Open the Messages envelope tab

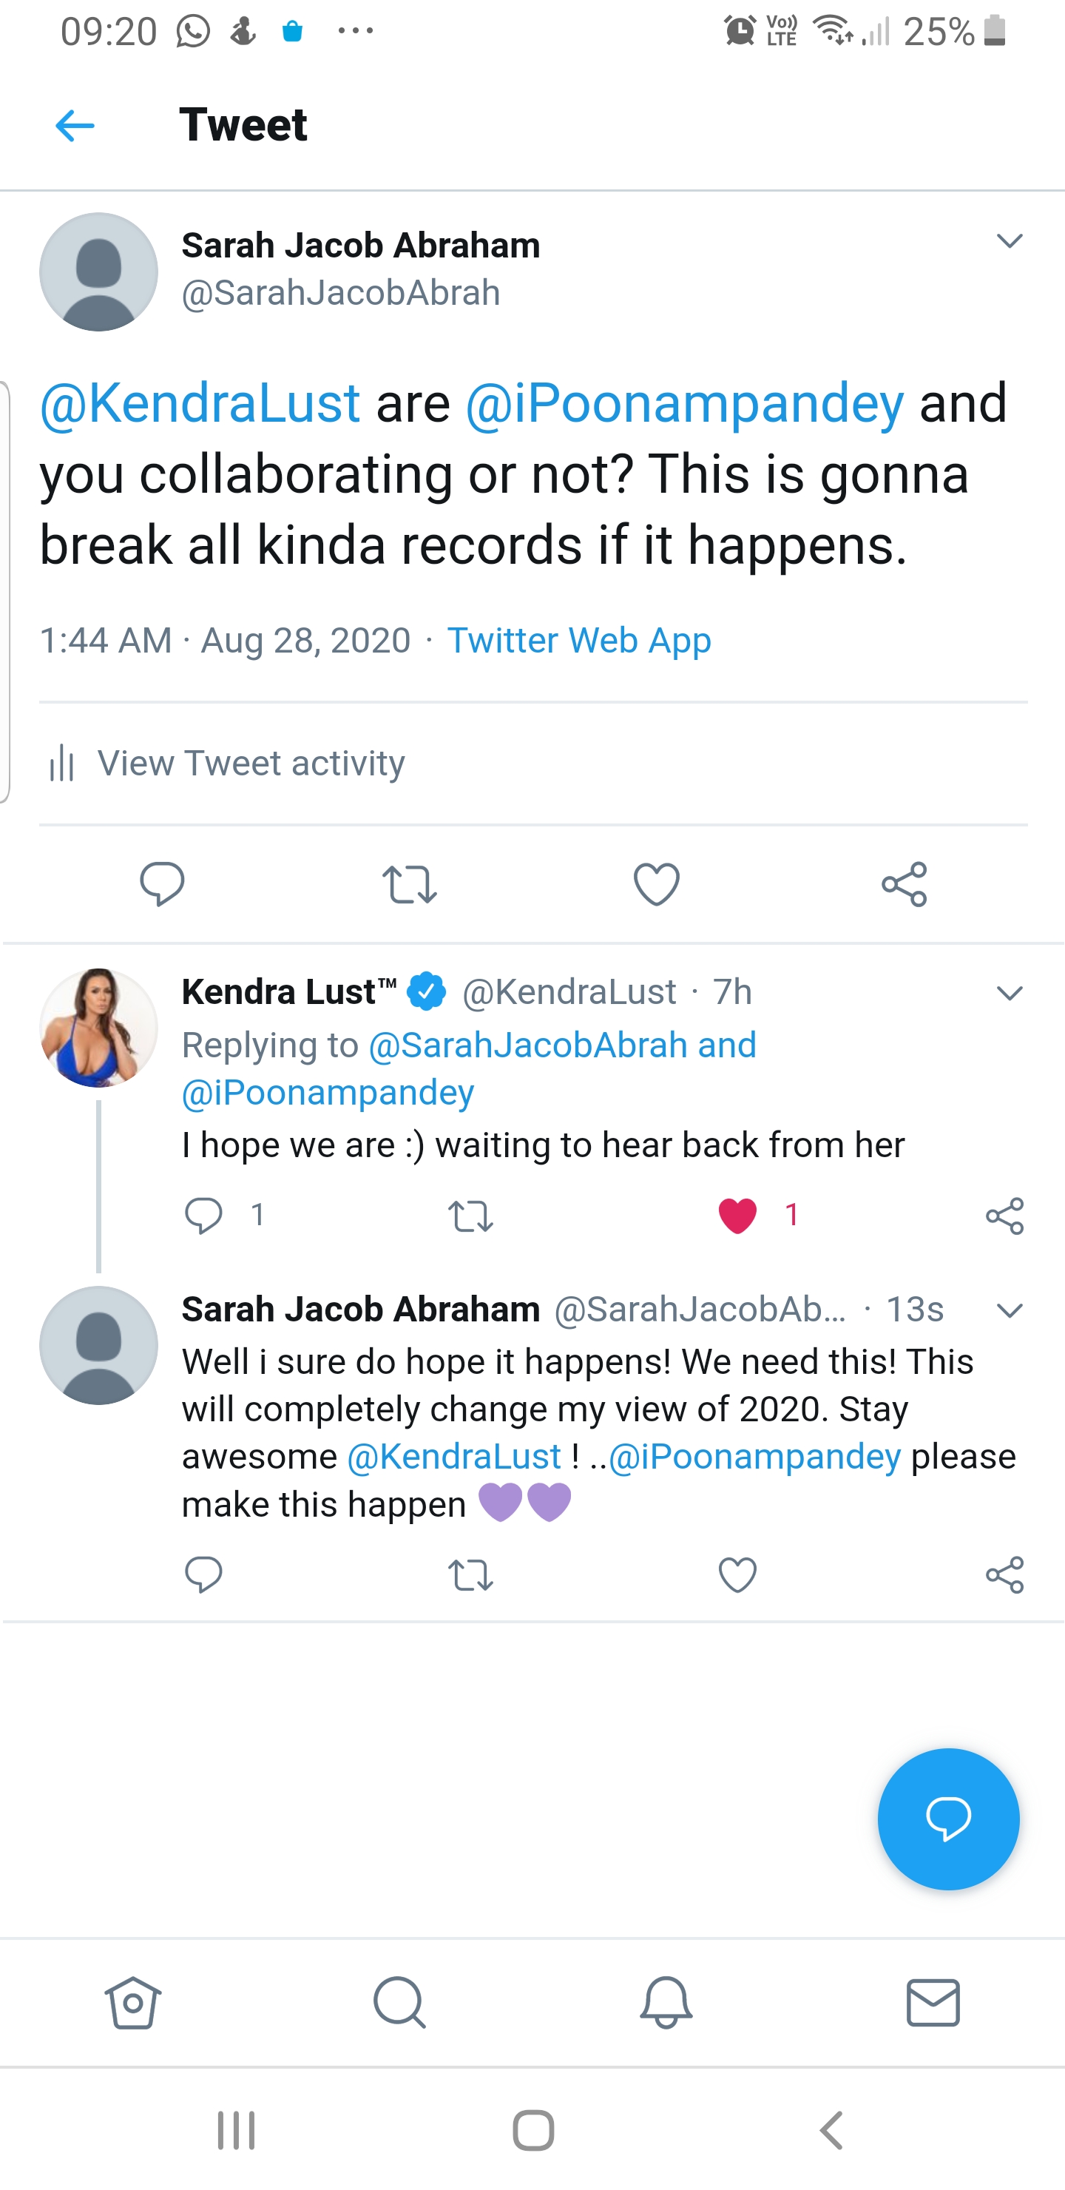[x=933, y=2002]
